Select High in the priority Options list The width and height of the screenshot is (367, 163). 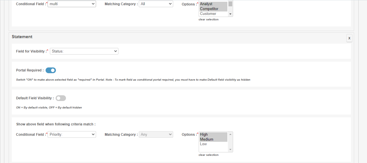pos(213,135)
